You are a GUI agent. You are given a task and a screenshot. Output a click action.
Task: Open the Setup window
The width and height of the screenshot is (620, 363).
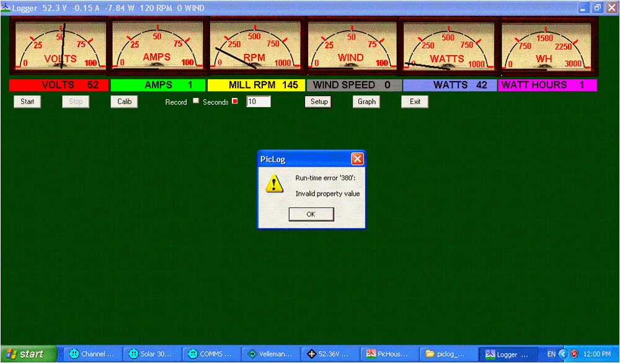319,102
